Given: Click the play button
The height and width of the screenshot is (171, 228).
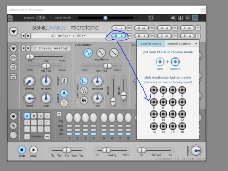Looking at the screenshot, I should pos(33,150).
